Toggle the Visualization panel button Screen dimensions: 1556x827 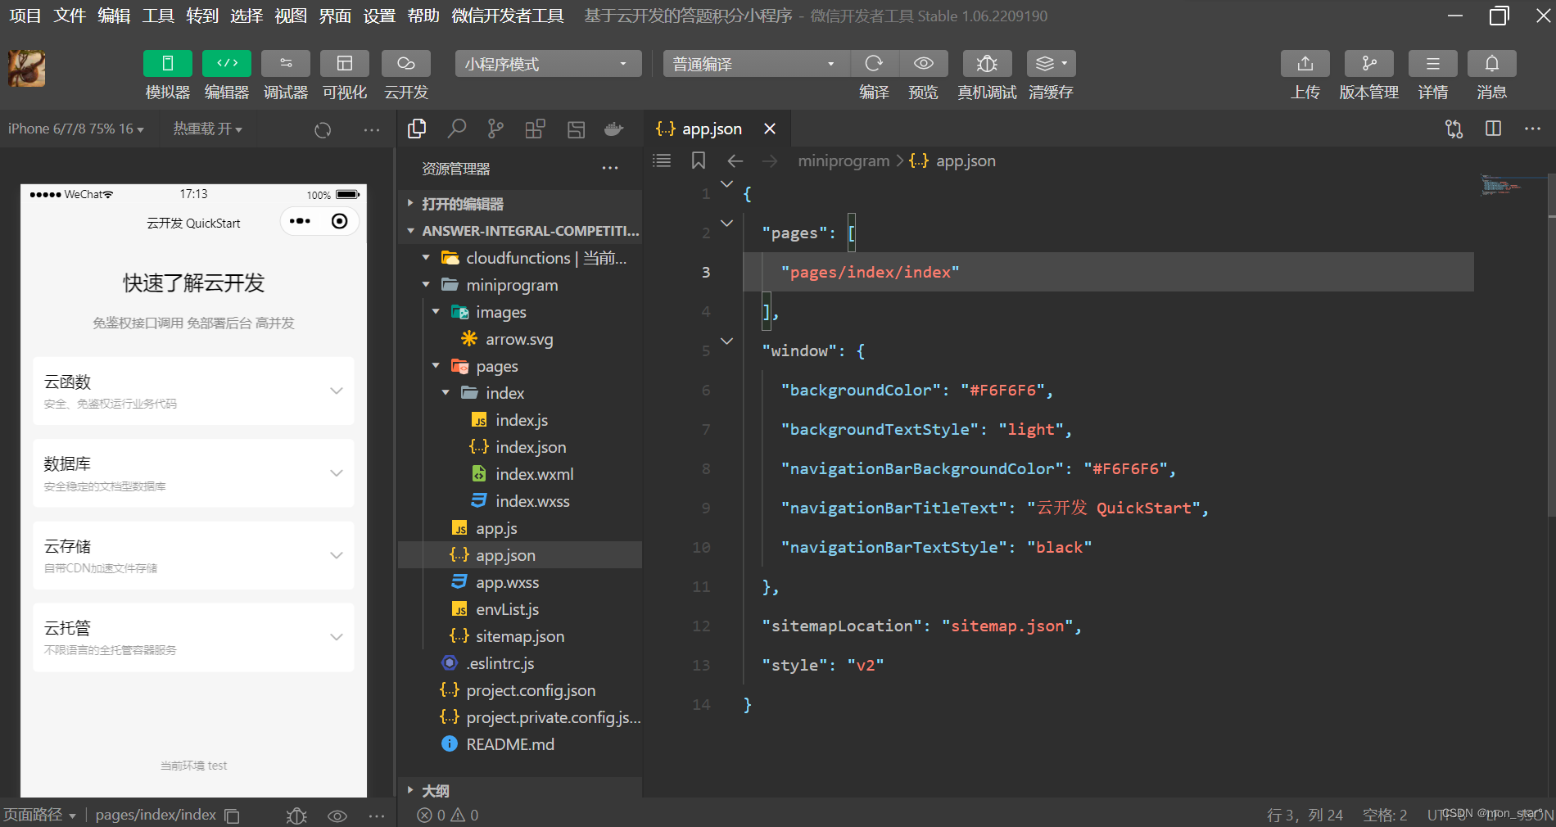345,64
